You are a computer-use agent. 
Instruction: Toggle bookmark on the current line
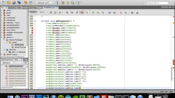[103, 13]
